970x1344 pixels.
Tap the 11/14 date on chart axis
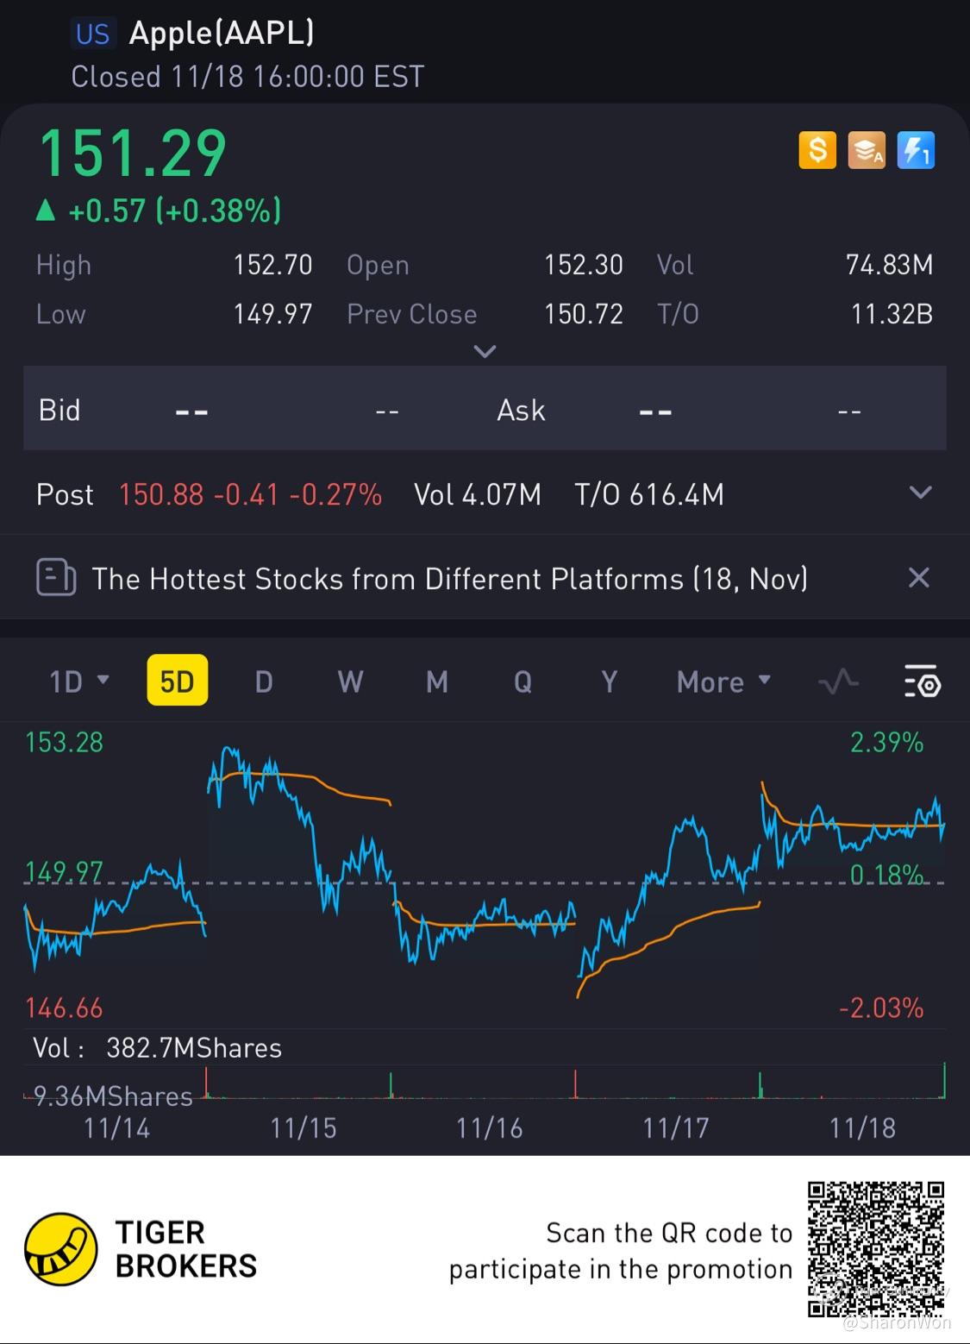pos(116,1128)
